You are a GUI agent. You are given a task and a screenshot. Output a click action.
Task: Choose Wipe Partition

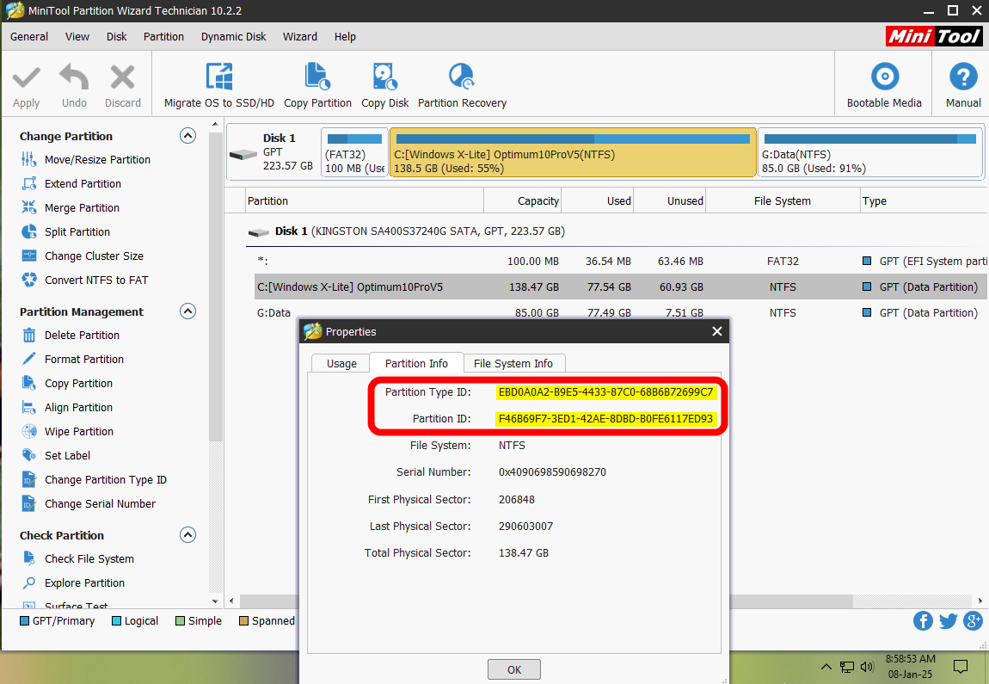[79, 431]
